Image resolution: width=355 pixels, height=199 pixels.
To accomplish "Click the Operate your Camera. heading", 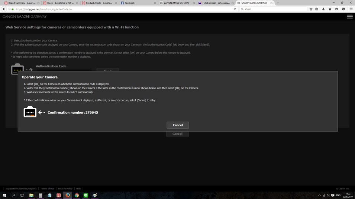I will tap(40, 77).
